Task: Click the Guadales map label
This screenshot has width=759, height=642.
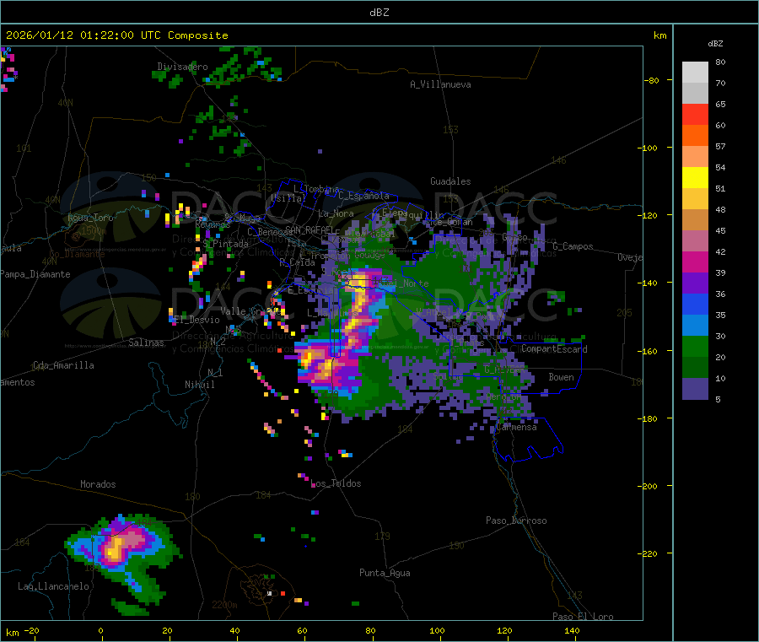Action: click(450, 181)
